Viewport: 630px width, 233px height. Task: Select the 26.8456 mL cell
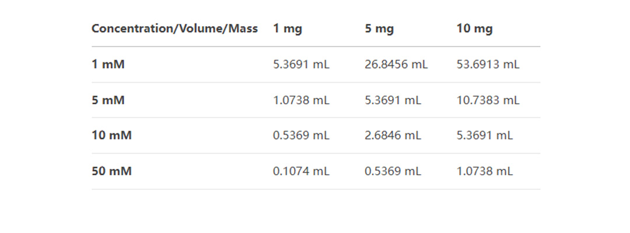[x=396, y=64]
